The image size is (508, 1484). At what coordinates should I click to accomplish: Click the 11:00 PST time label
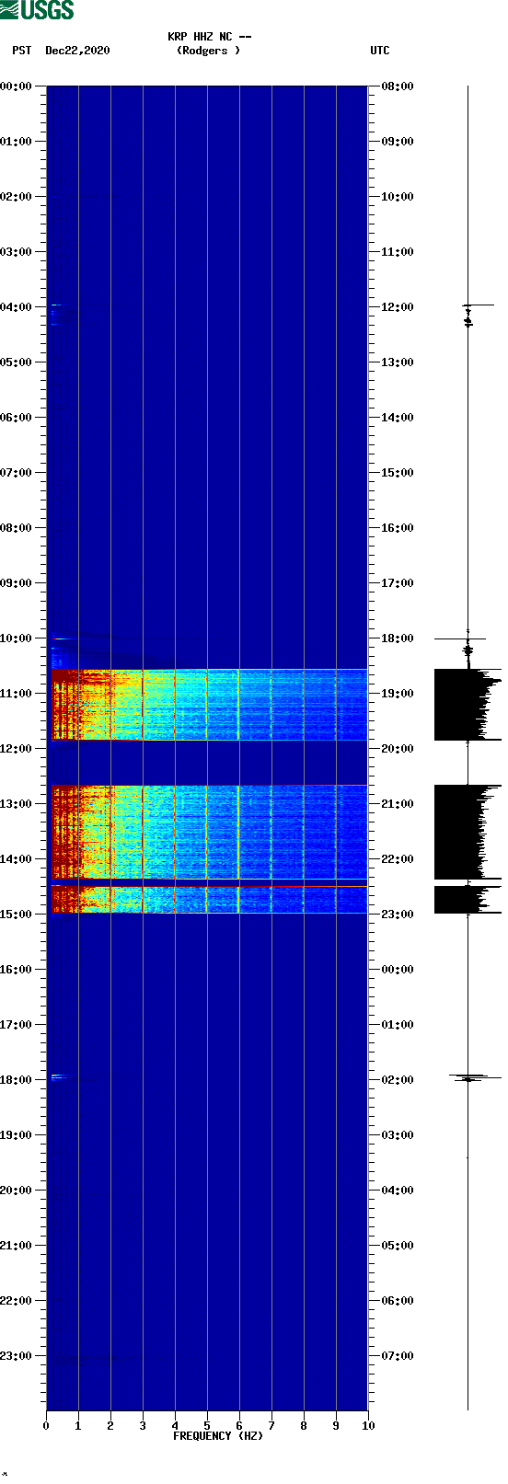(17, 694)
